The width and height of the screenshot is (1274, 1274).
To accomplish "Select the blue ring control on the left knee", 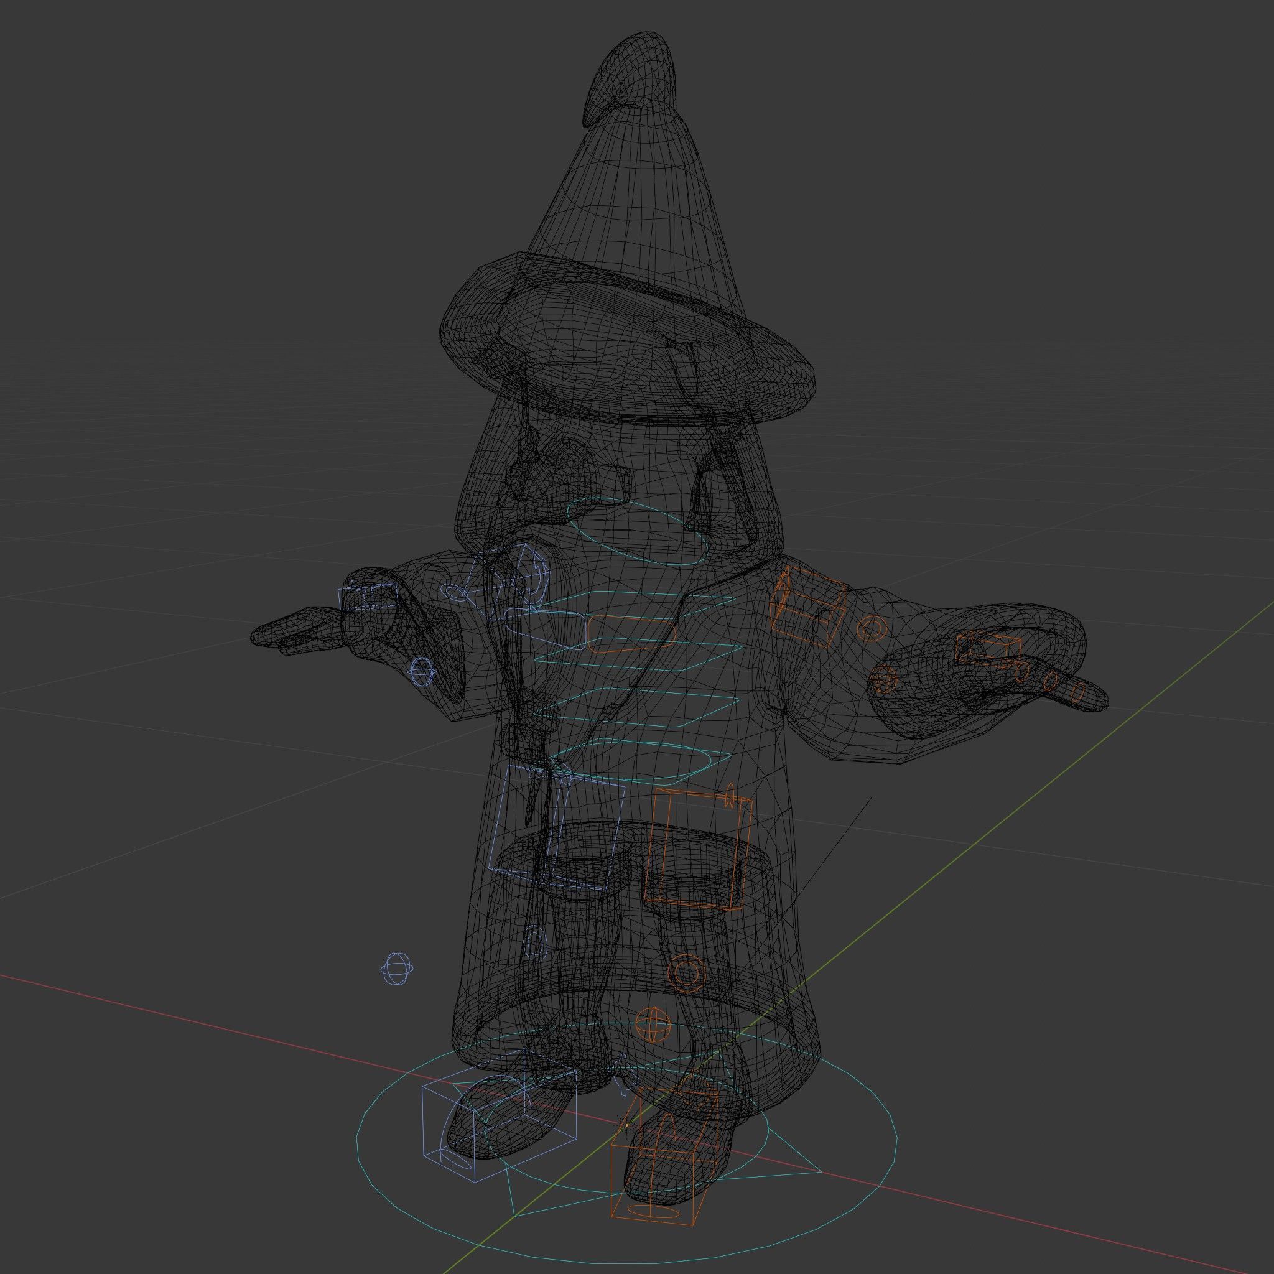I will click(536, 944).
